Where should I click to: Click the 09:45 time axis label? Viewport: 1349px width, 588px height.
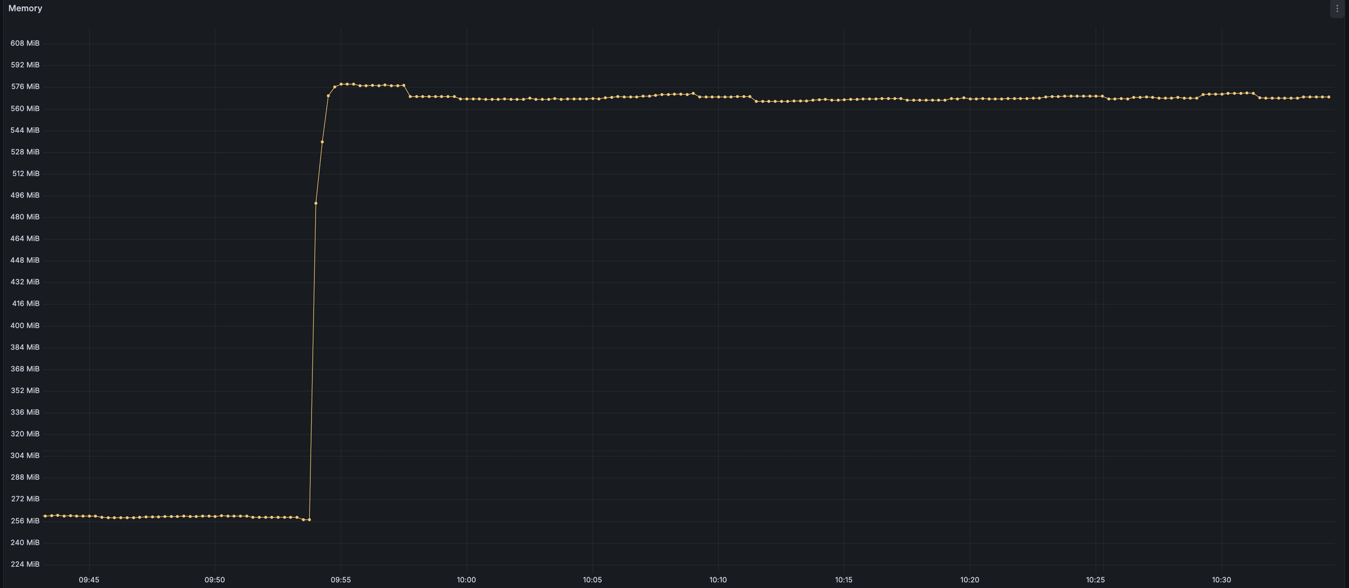89,580
